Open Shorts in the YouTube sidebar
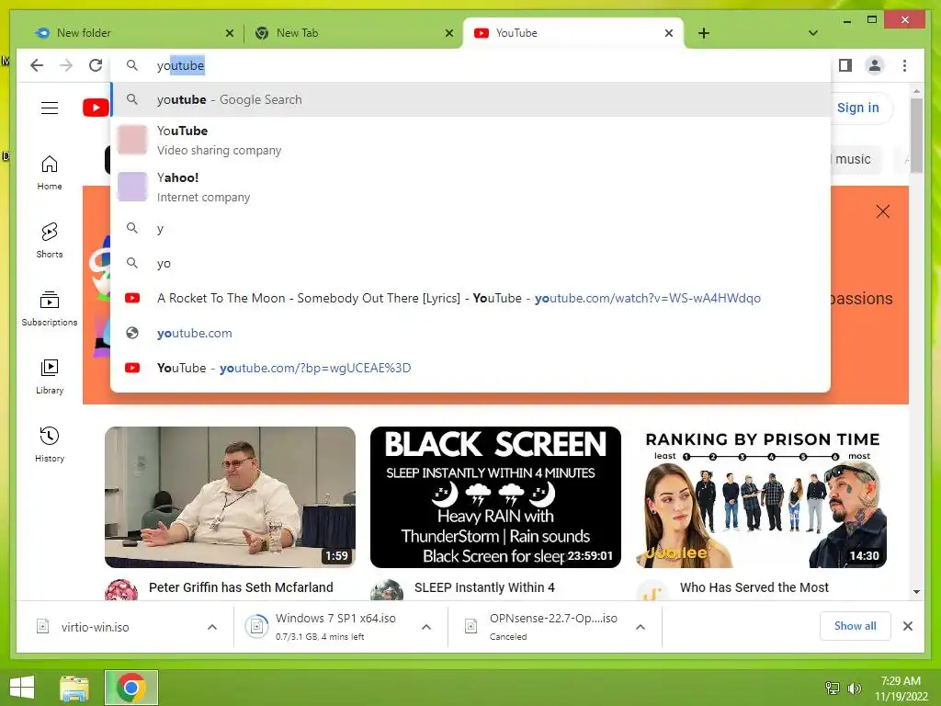This screenshot has width=941, height=706. [x=50, y=241]
